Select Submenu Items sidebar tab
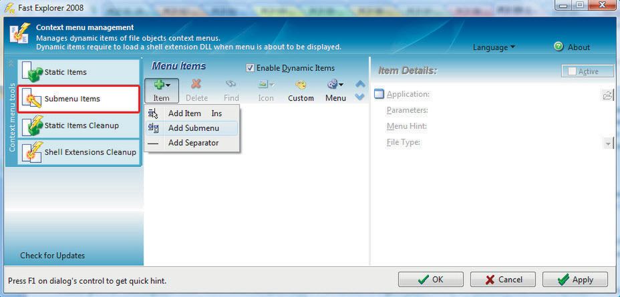 (79, 99)
